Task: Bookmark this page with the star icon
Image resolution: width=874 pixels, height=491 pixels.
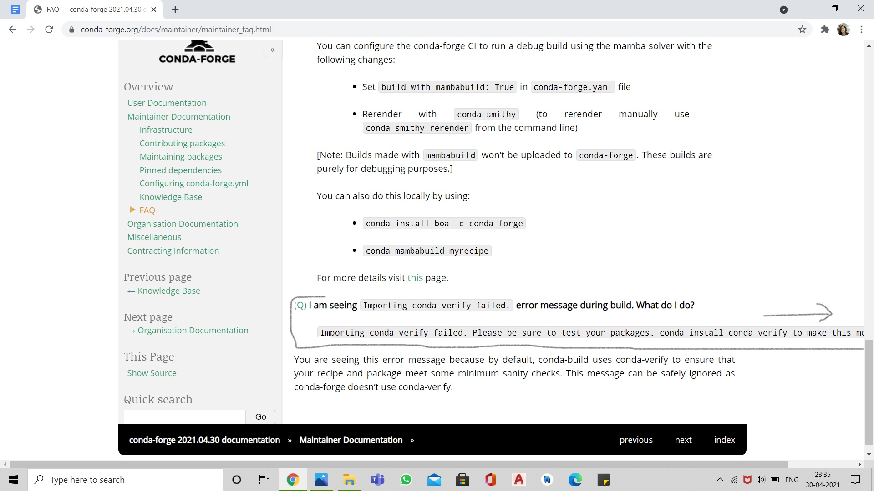Action: 802,30
